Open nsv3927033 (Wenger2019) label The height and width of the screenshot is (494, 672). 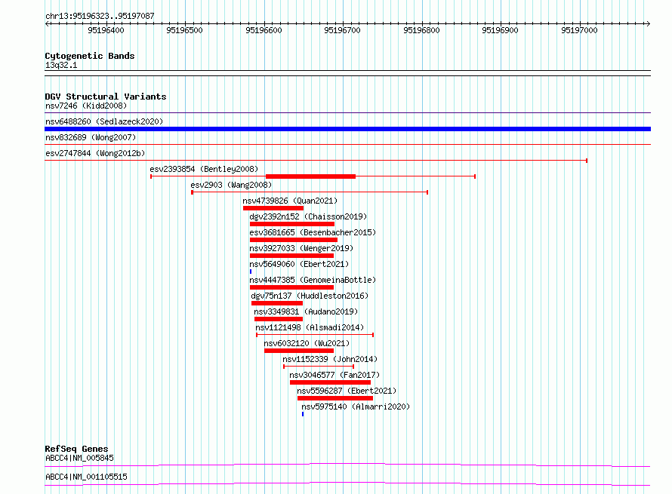(301, 248)
